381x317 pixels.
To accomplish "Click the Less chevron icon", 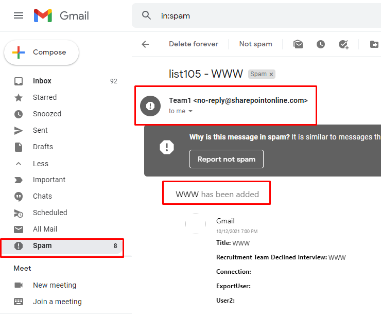I will pyautogui.click(x=19, y=164).
